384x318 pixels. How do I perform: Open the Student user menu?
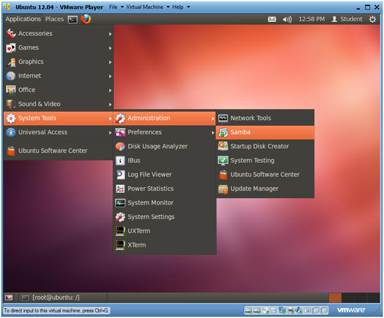pyautogui.click(x=347, y=19)
